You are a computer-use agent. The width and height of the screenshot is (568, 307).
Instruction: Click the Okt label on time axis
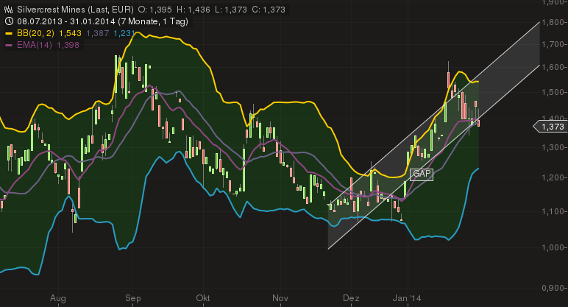point(204,299)
